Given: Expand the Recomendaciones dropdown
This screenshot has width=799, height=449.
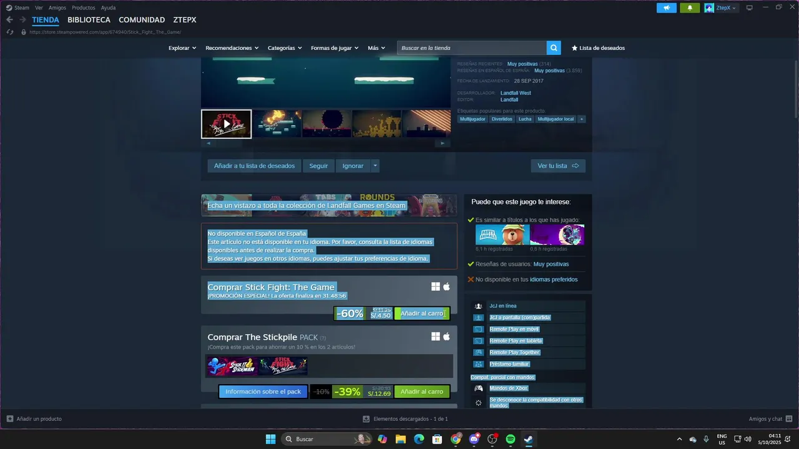Looking at the screenshot, I should [232, 48].
